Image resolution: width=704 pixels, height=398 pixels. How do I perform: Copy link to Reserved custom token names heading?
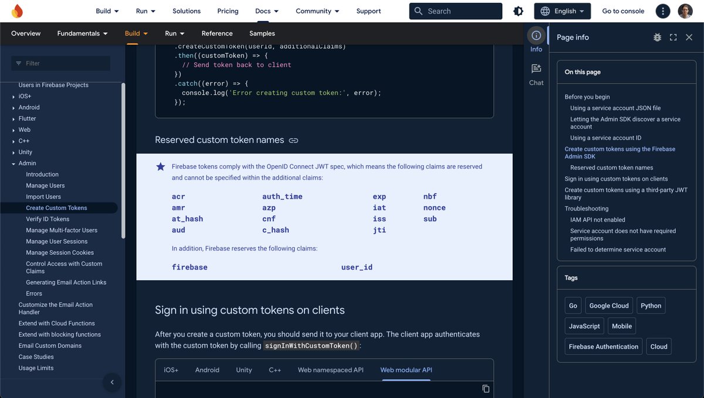pos(294,141)
